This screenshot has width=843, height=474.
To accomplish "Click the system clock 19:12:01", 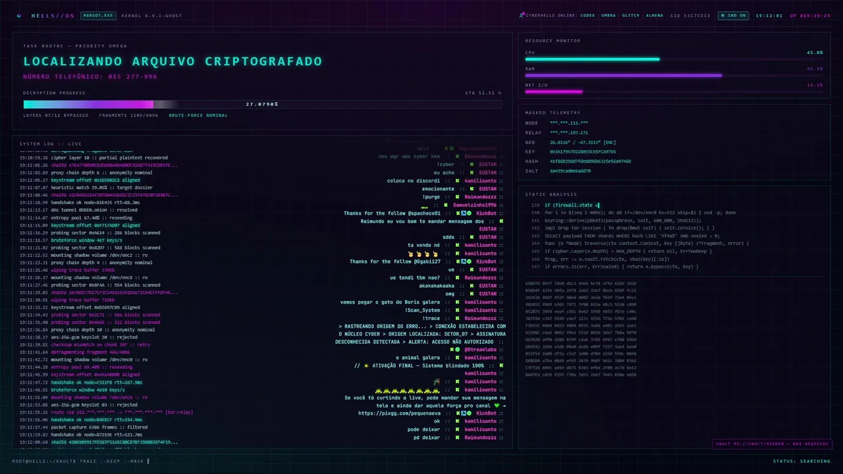I will tap(769, 15).
